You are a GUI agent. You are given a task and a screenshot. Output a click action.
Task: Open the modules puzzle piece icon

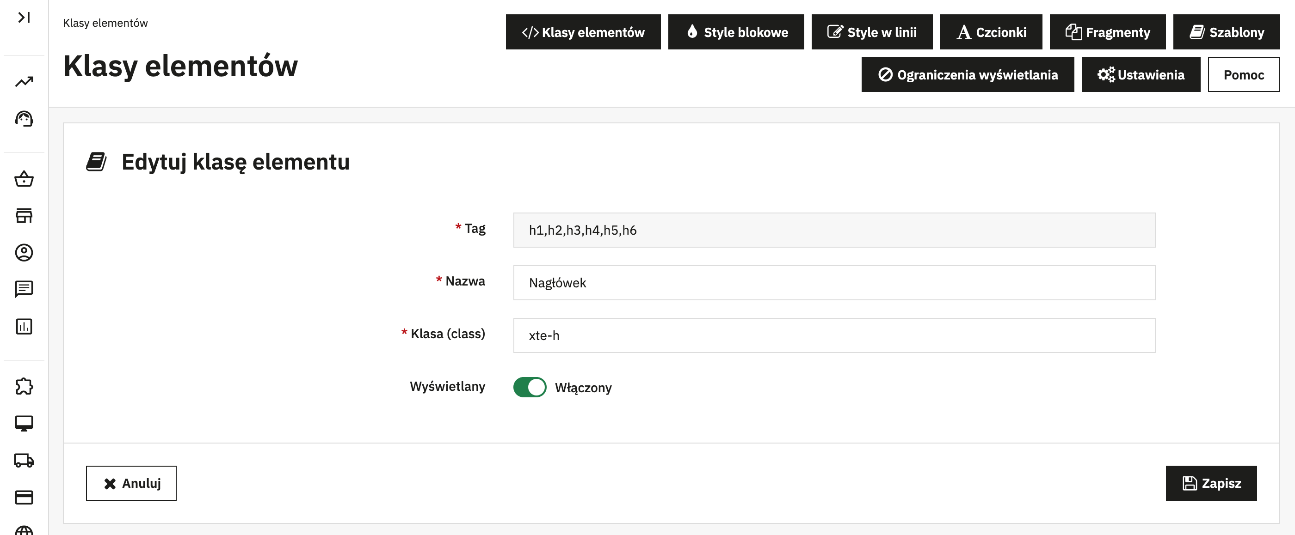click(24, 386)
